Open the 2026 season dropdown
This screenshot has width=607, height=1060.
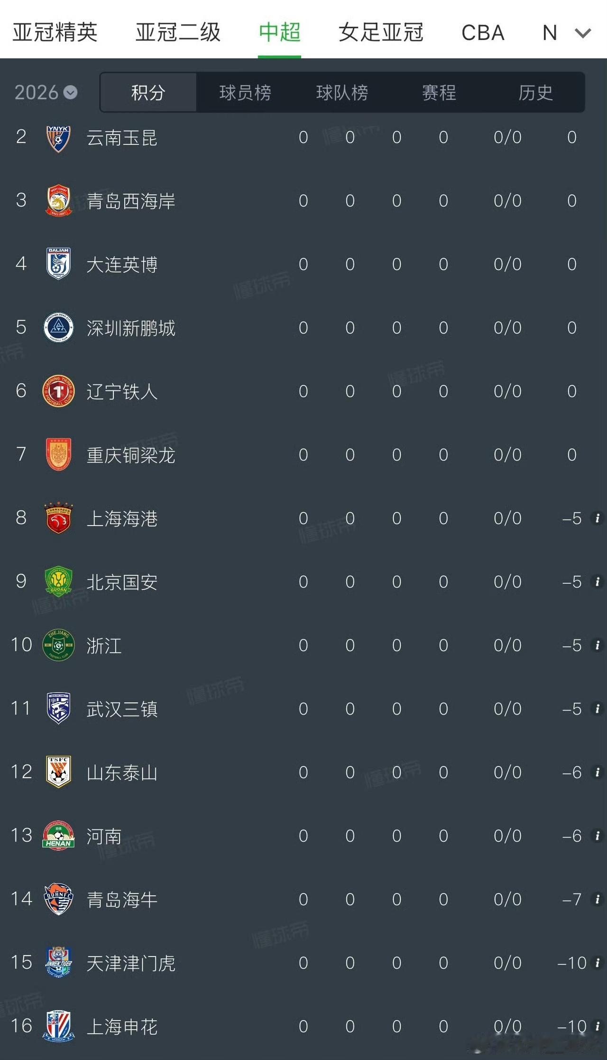tap(46, 92)
